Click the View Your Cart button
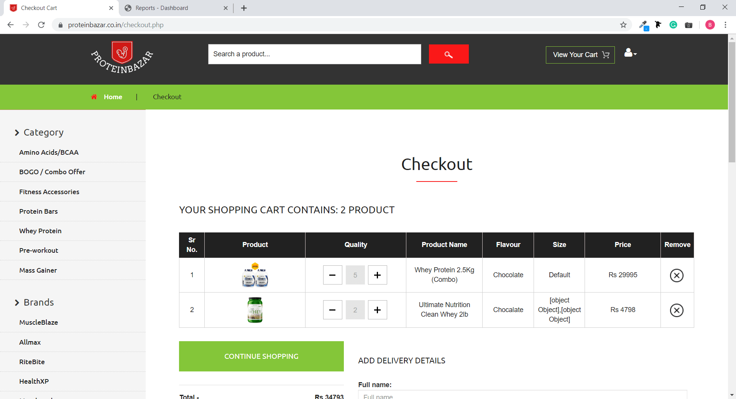This screenshot has width=736, height=399. tap(580, 55)
